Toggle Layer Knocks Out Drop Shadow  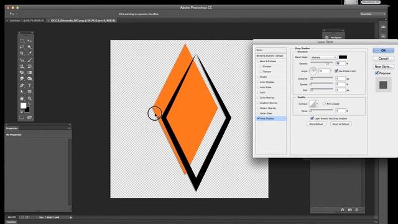[312, 118]
